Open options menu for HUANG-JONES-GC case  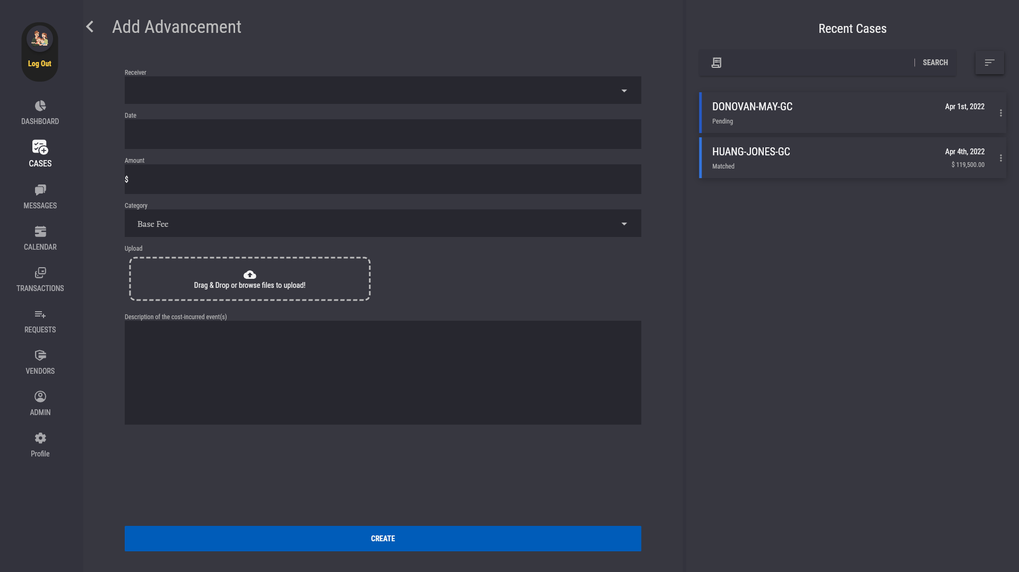1001,158
